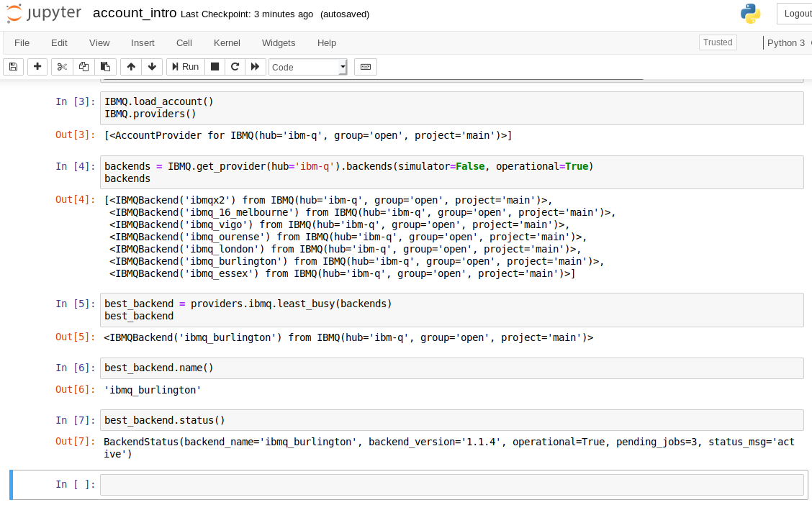Toggle the Trusted notebook indicator
The image size is (812, 505).
point(718,42)
